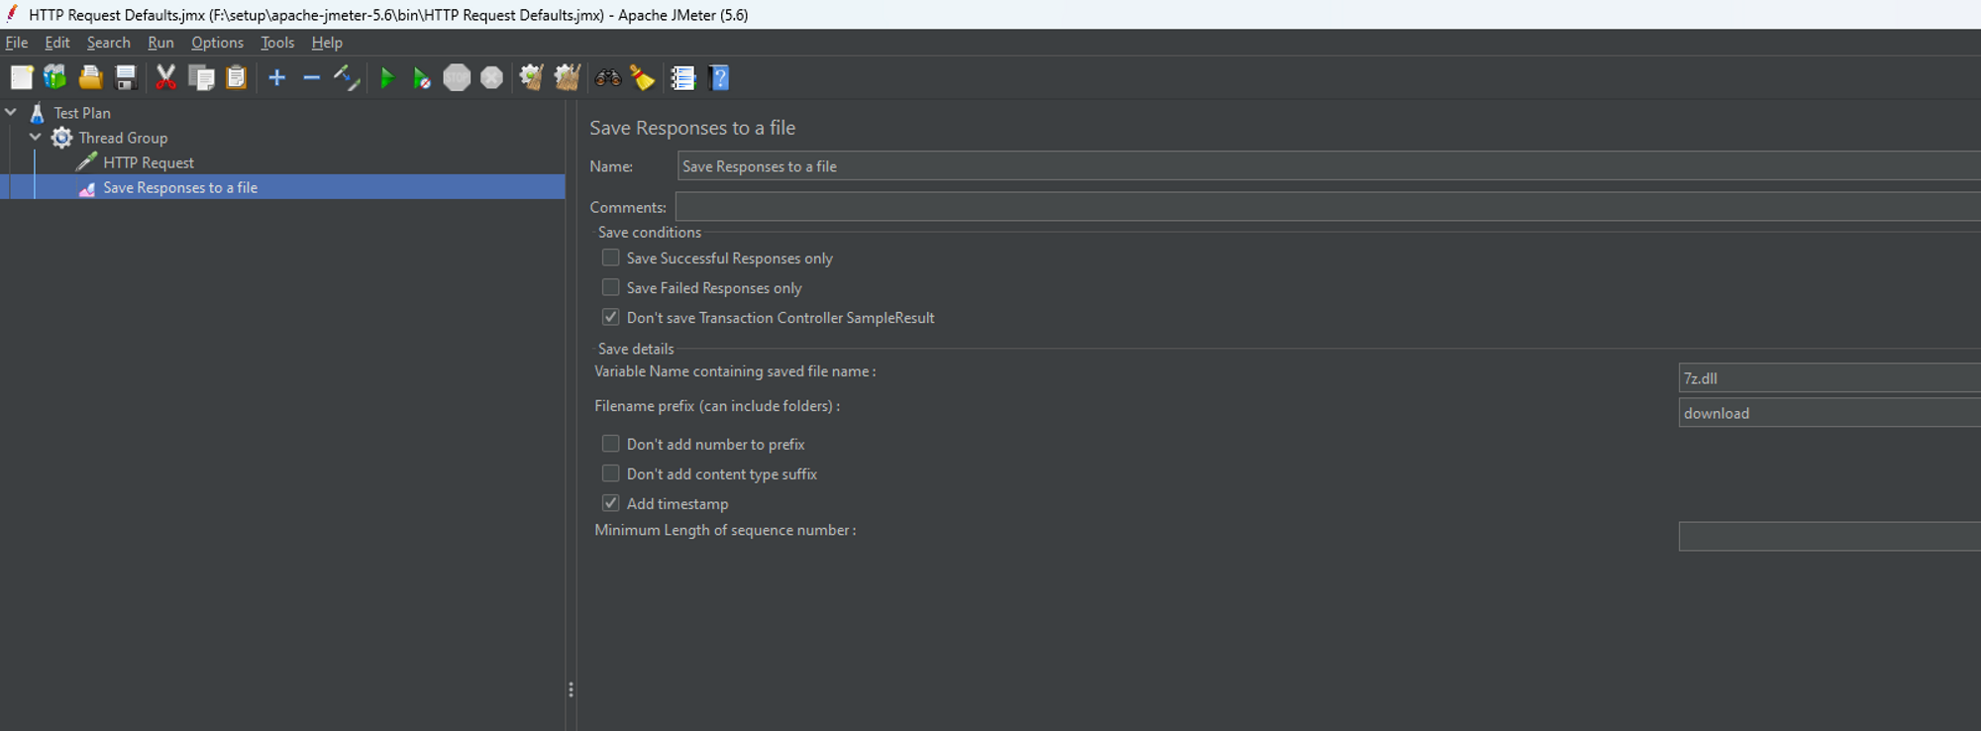Click the variable name field with 7z.dll
Viewport: 1981px width, 731px height.
click(1829, 378)
